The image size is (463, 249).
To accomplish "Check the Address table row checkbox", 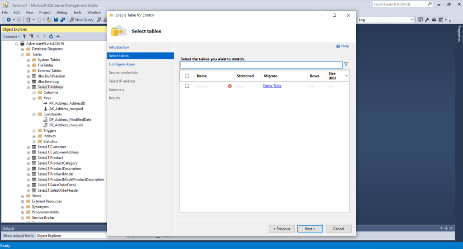I will 187,86.
